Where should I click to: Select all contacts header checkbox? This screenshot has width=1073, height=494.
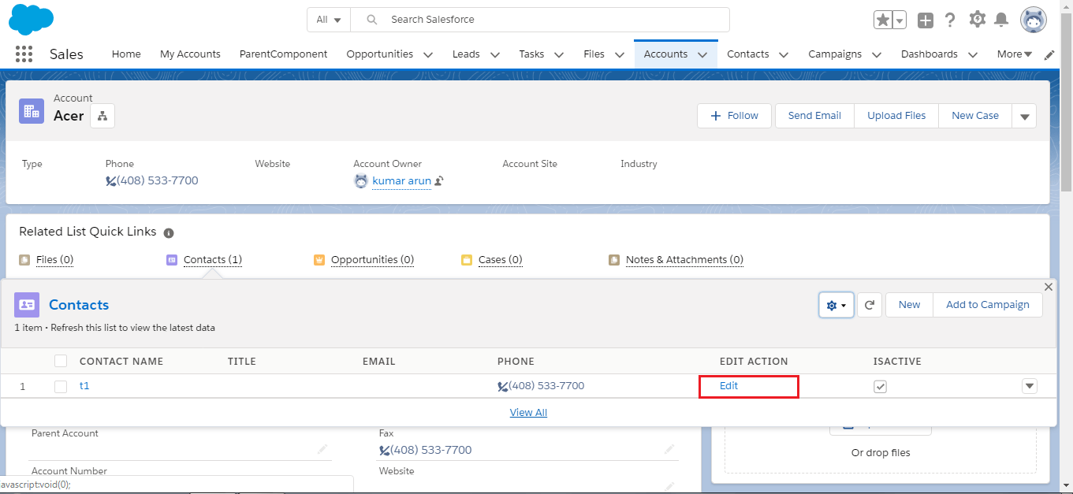point(61,361)
